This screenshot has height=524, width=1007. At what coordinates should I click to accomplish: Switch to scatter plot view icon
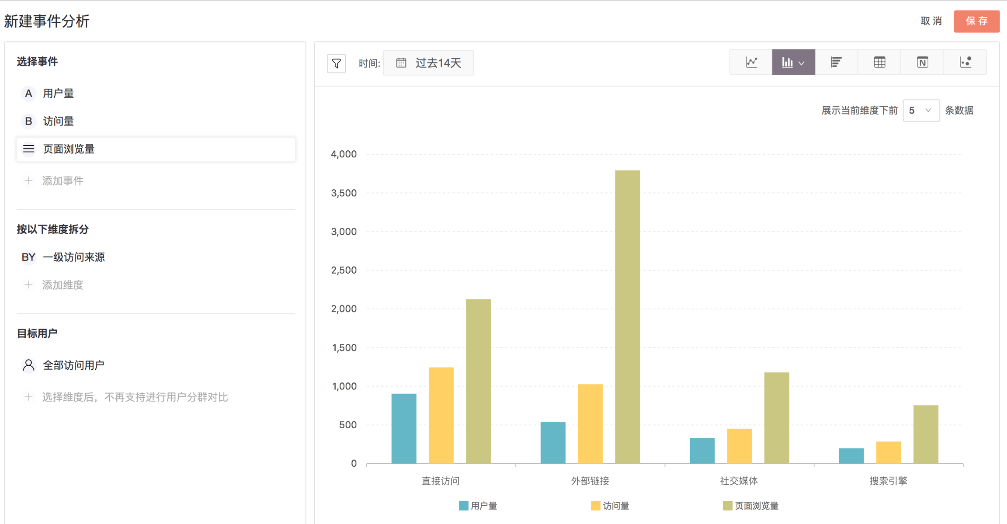965,62
